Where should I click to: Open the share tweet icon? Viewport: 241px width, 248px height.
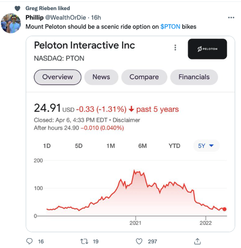click(197, 241)
